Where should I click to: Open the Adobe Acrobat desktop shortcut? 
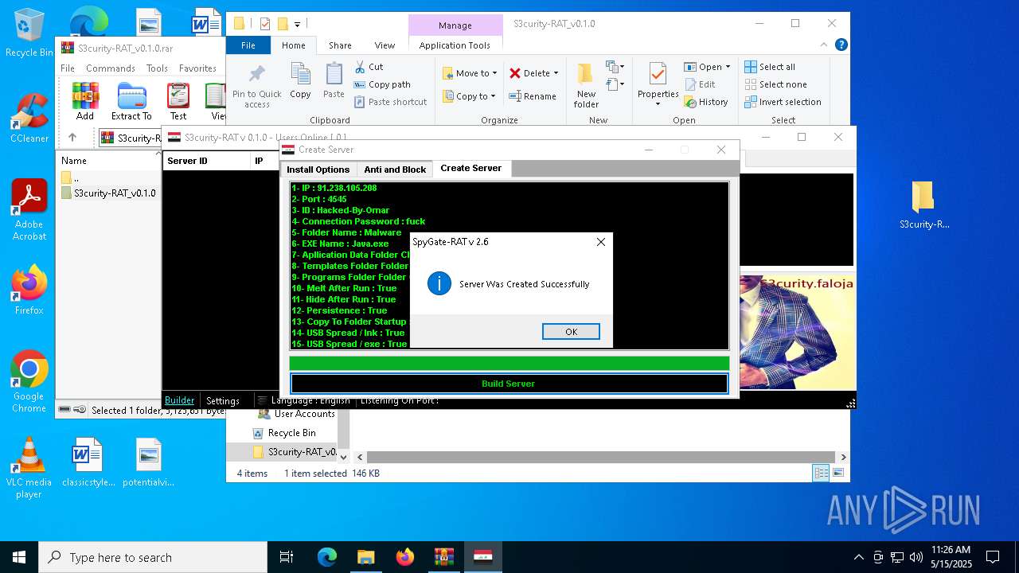click(x=29, y=210)
